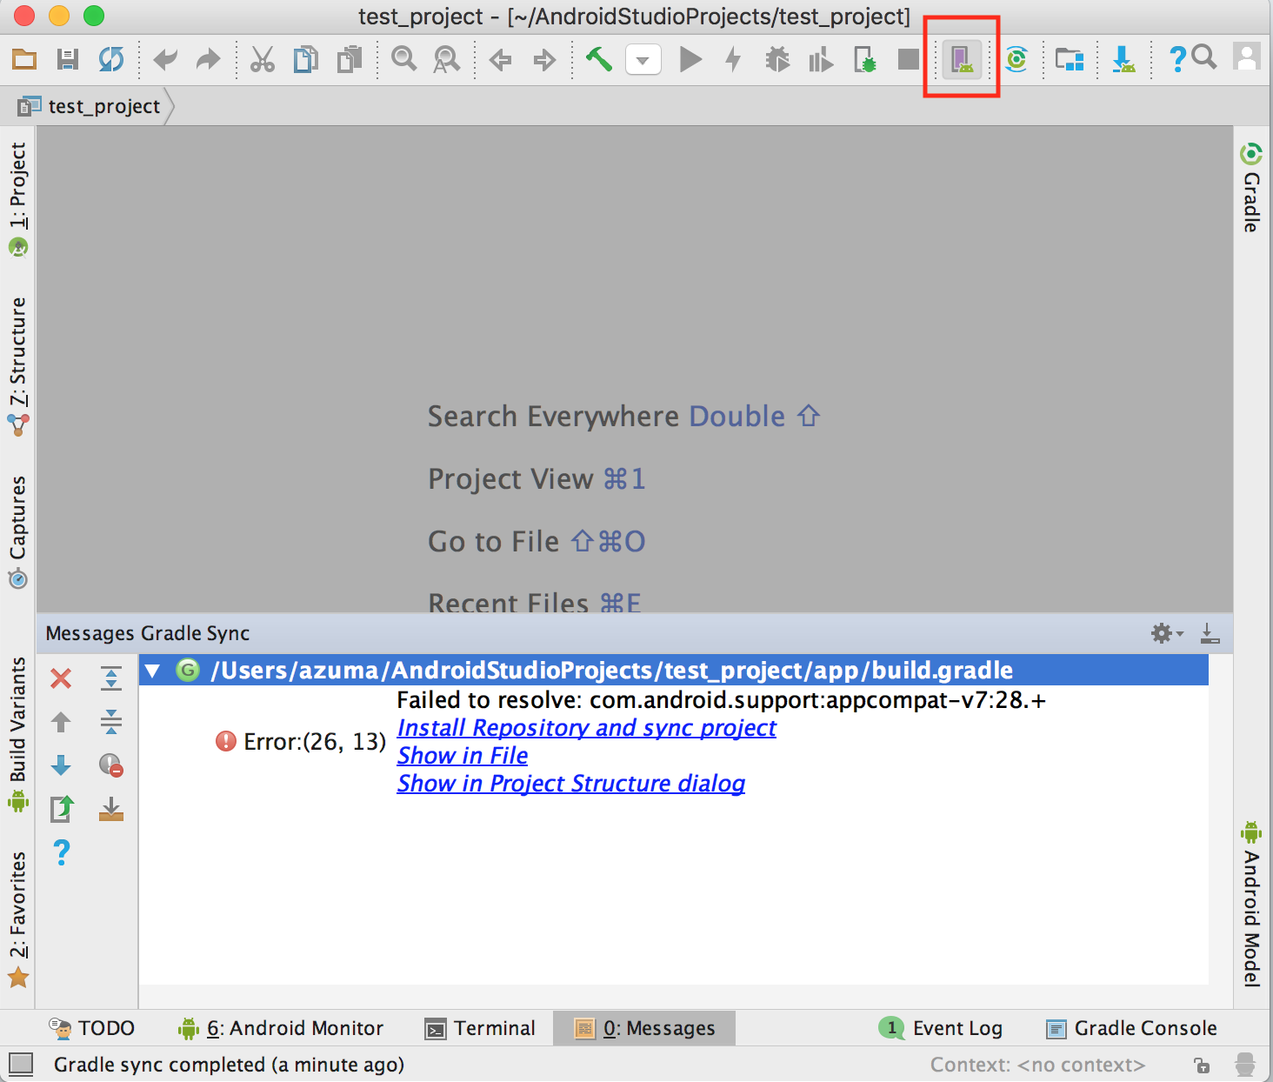Viewport: 1273px width, 1082px height.
Task: Click Install Repository and sync project
Action: 586,728
